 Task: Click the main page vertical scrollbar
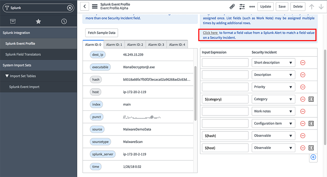(x=325, y=97)
